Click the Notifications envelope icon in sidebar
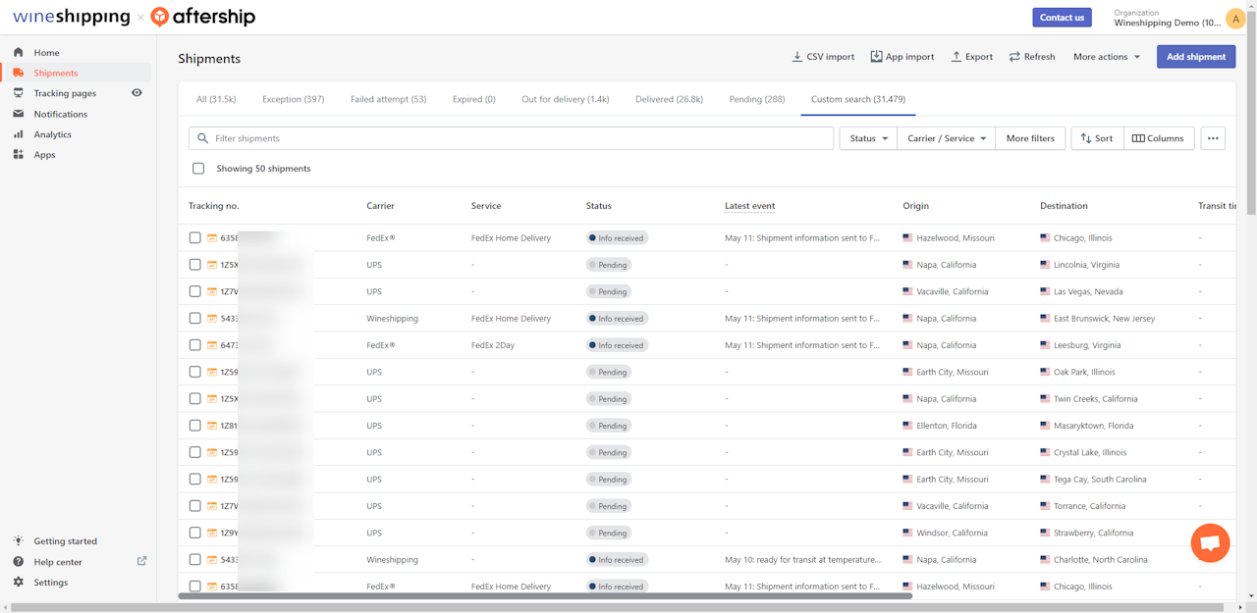The image size is (1257, 613). click(x=18, y=114)
